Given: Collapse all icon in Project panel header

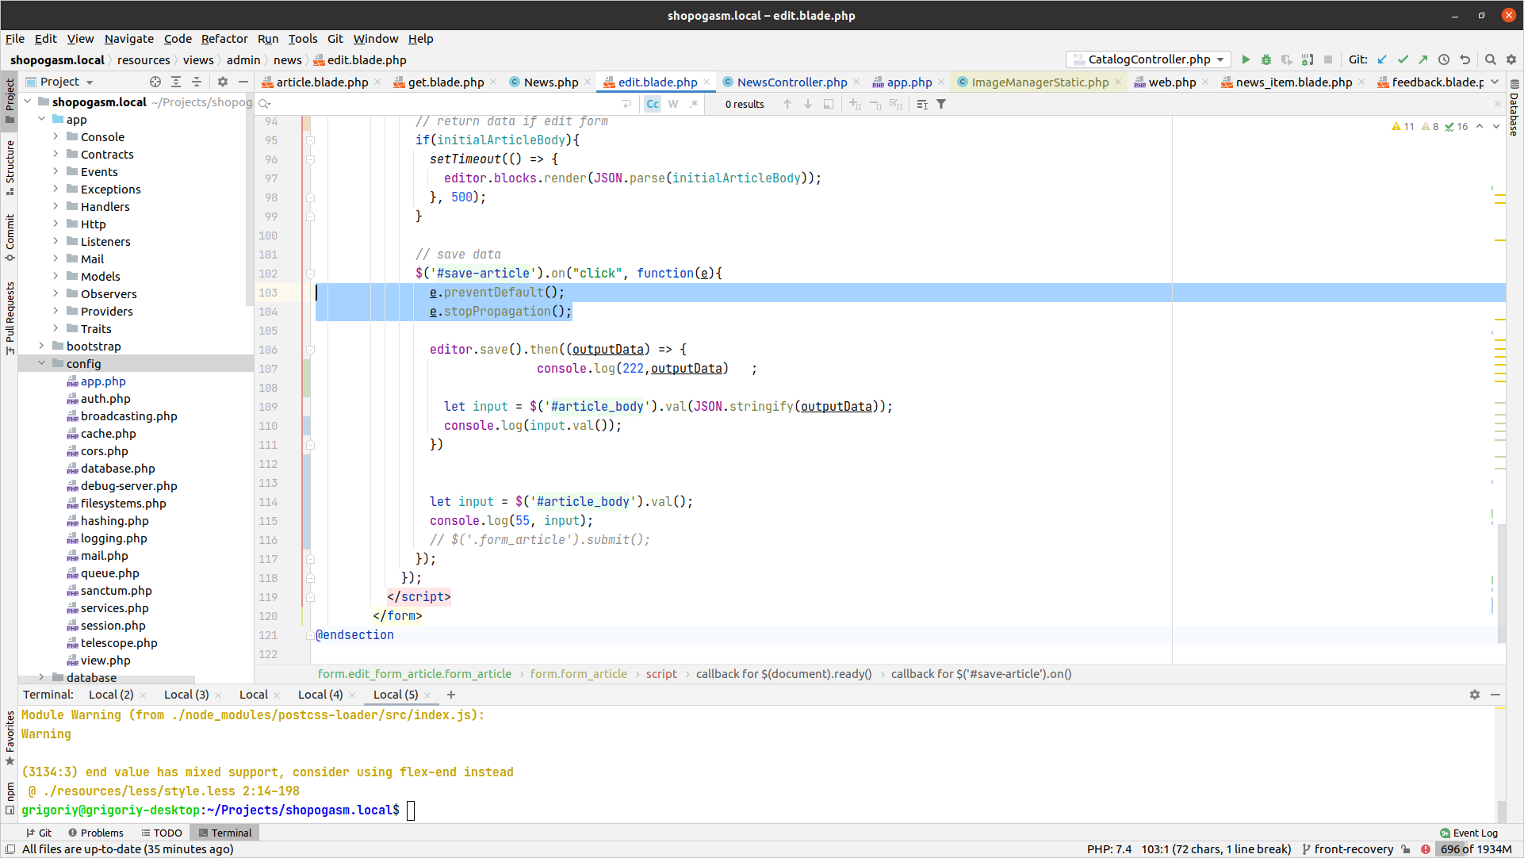Looking at the screenshot, I should coord(197,82).
